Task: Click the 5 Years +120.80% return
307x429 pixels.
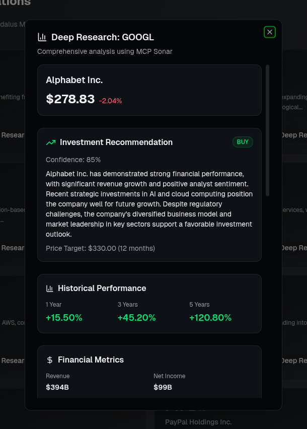Action: pos(210,318)
